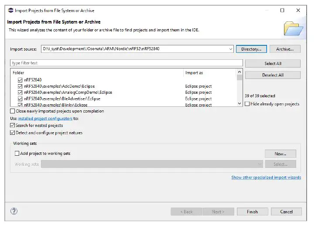Check Hide already open projects

tap(247, 104)
